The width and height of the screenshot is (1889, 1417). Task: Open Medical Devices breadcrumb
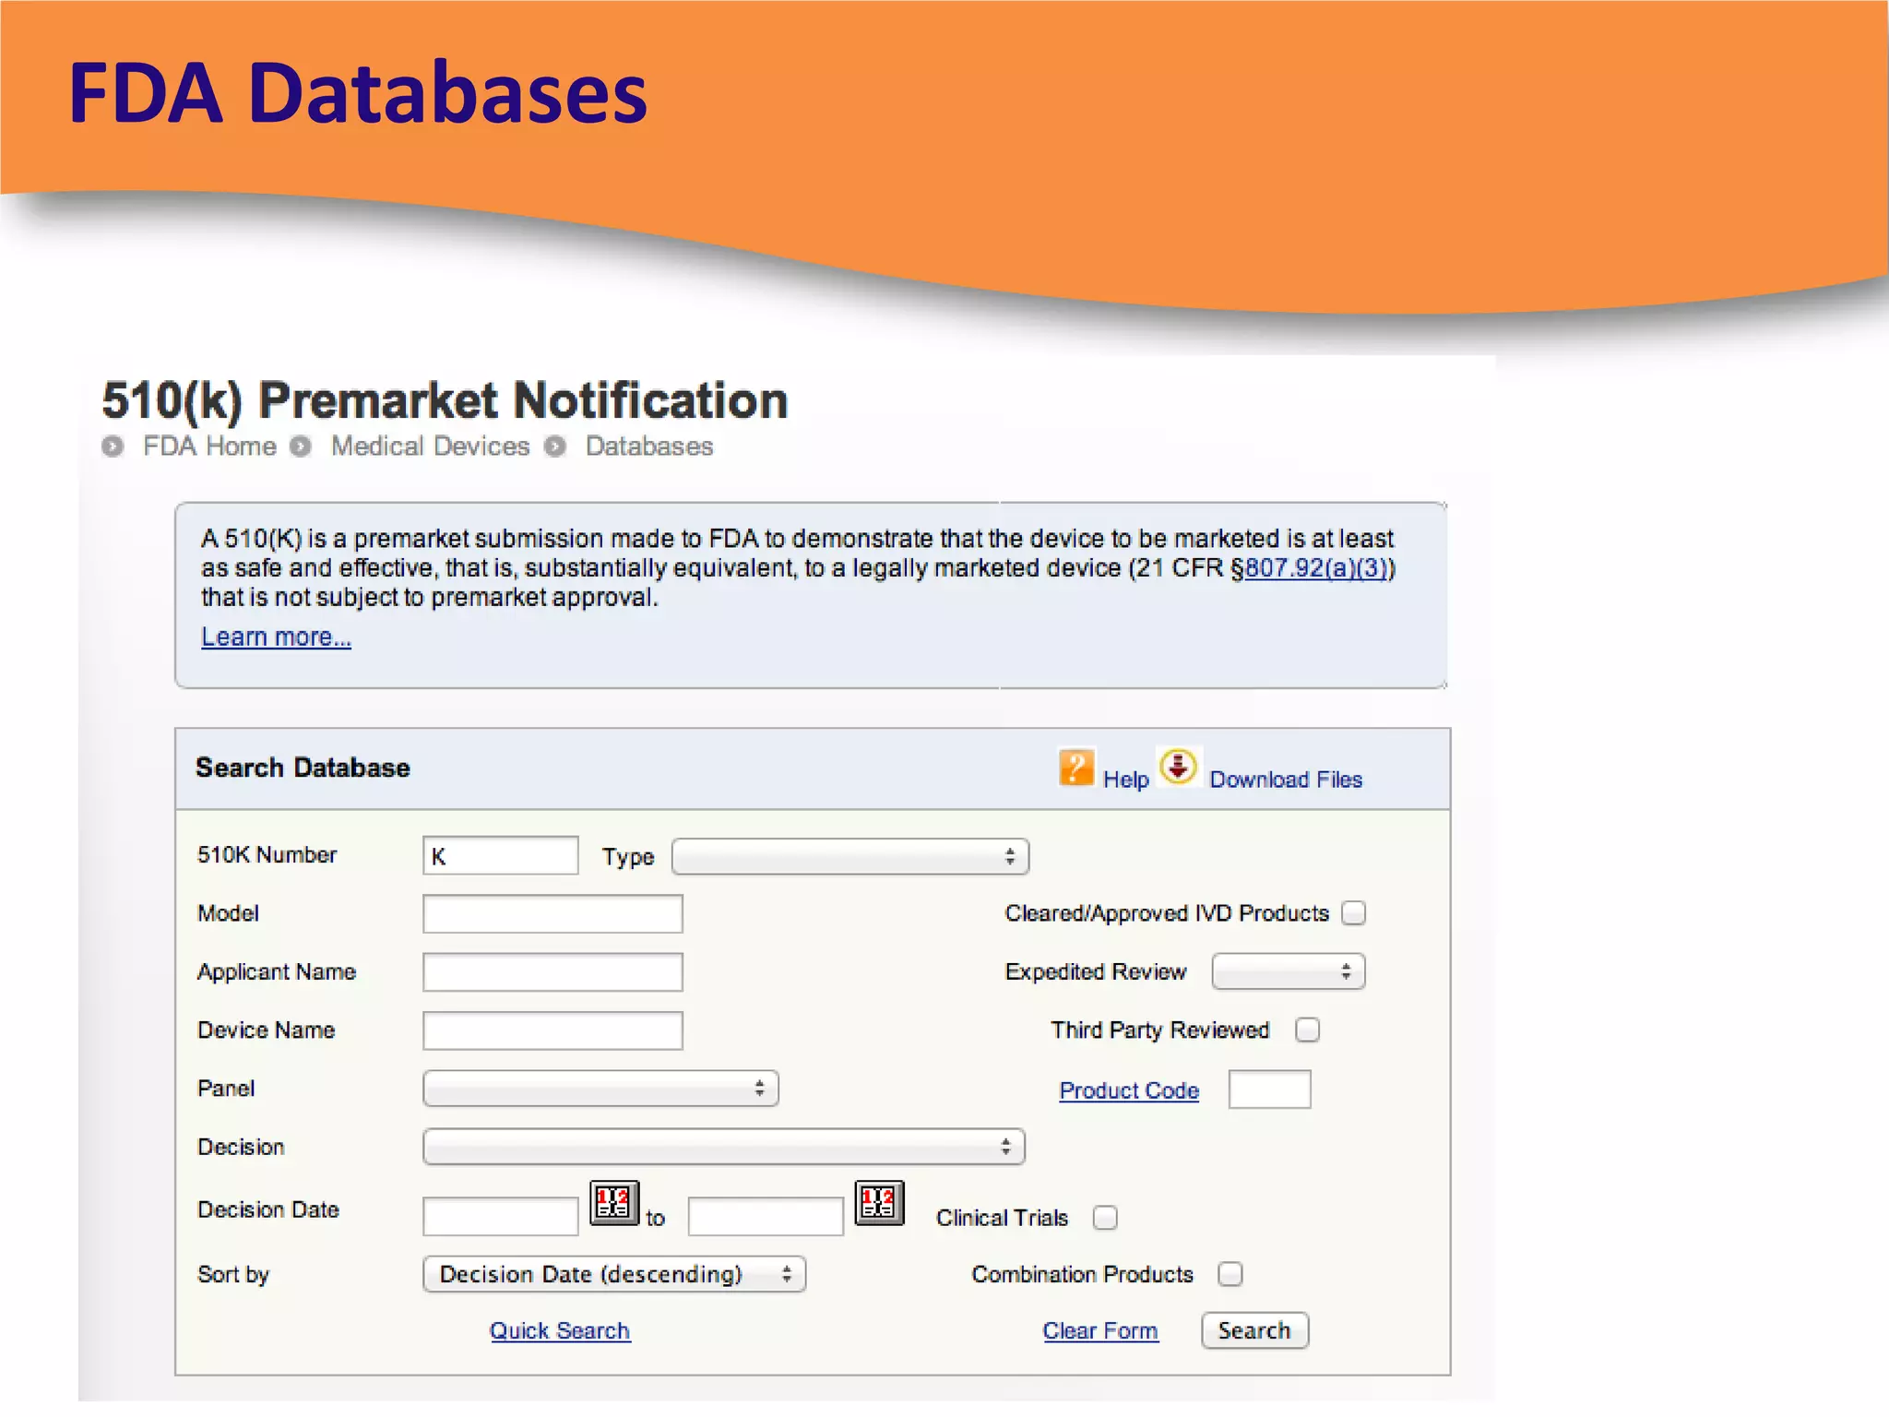click(431, 447)
